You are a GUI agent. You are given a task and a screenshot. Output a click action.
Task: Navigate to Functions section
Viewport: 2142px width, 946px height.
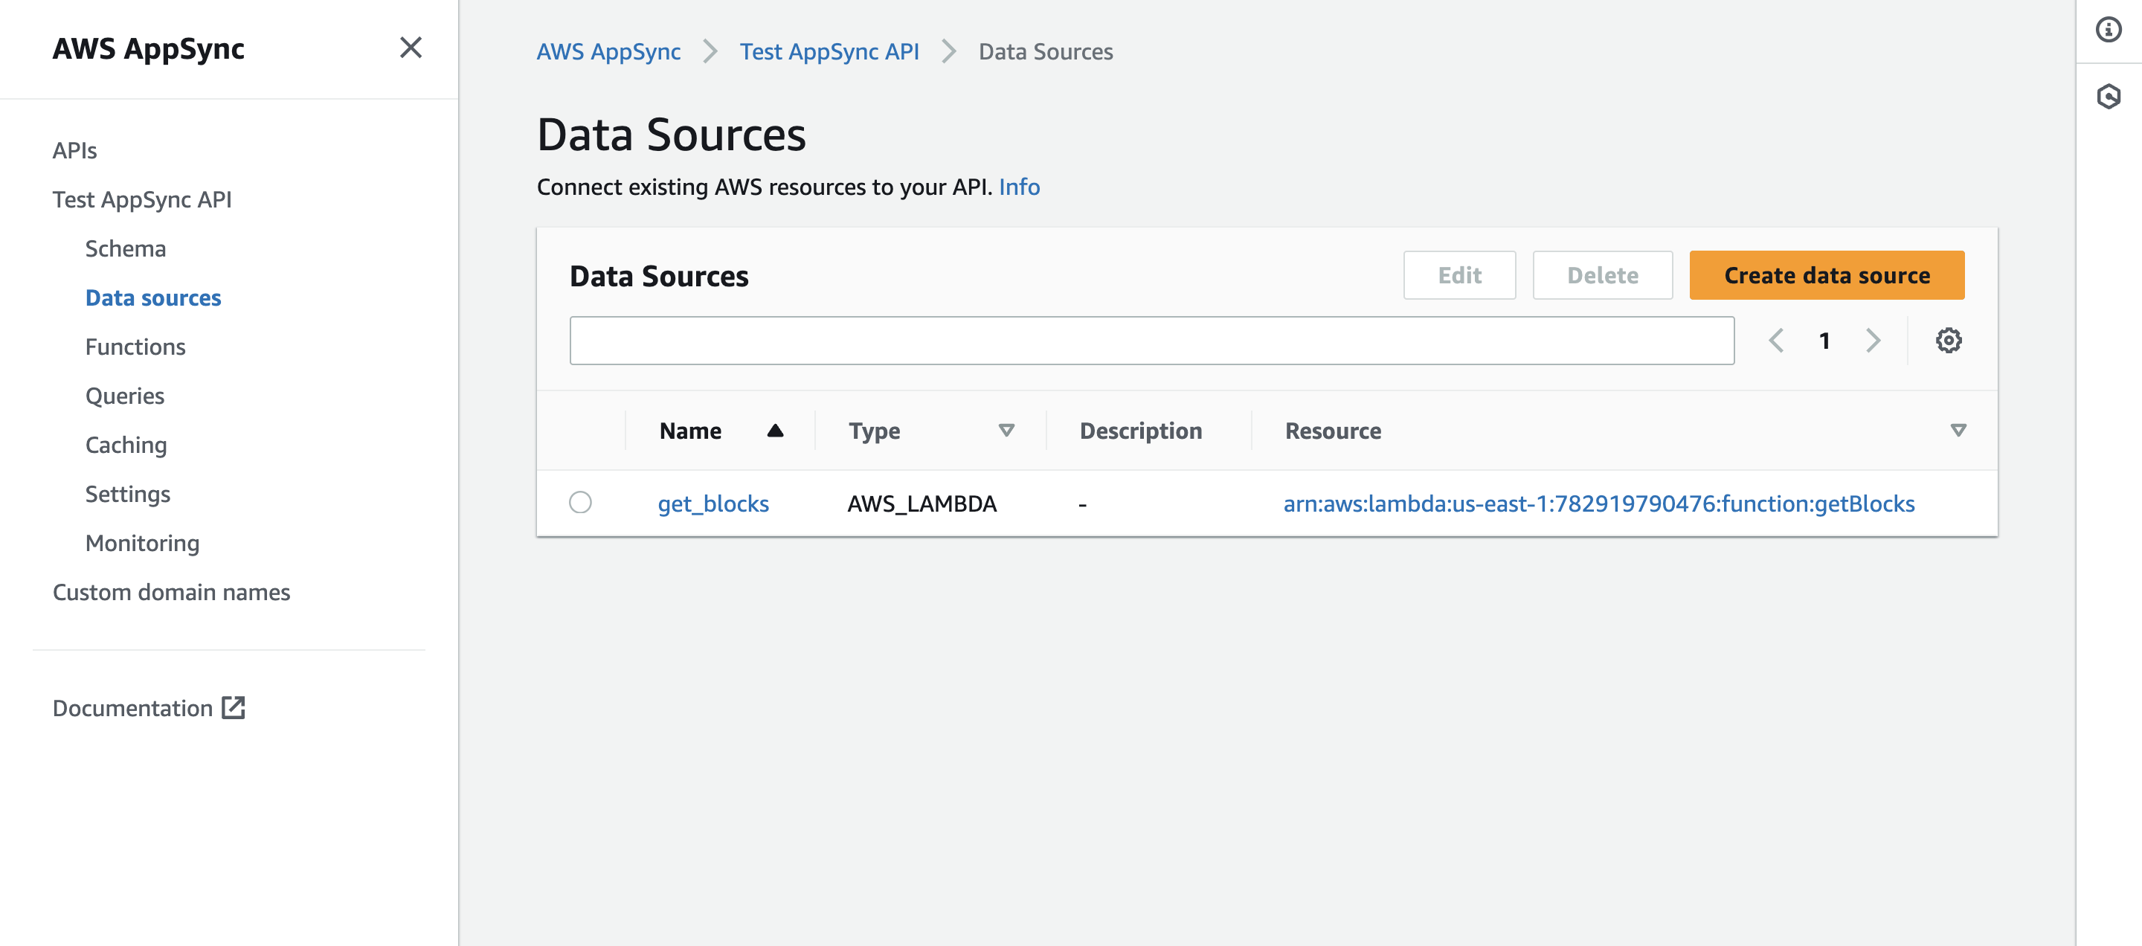pos(135,347)
